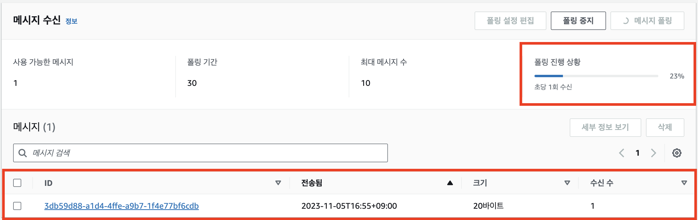
Task: Click the 폴링 중지 button
Action: [578, 20]
